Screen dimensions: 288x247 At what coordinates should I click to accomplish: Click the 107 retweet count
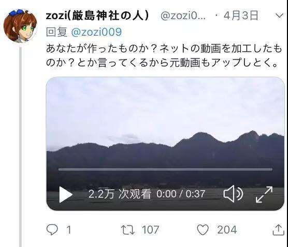click(150, 230)
